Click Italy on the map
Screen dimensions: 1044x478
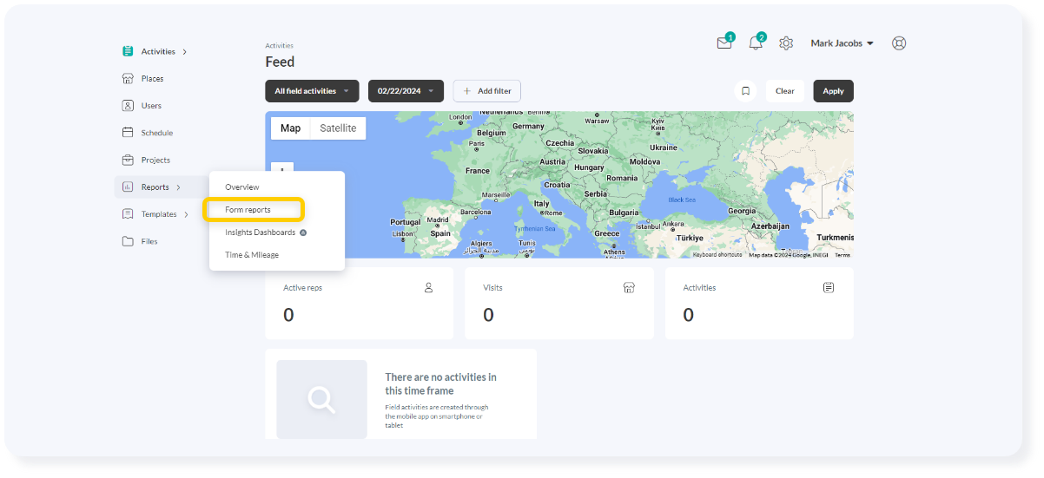pyautogui.click(x=542, y=203)
